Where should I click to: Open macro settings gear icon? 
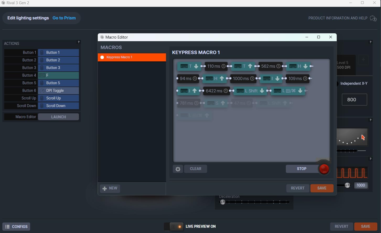click(x=178, y=169)
